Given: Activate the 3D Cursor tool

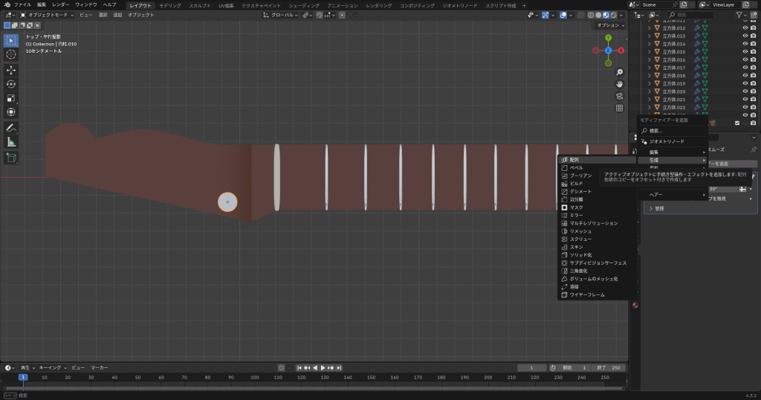Looking at the screenshot, I should pos(11,54).
